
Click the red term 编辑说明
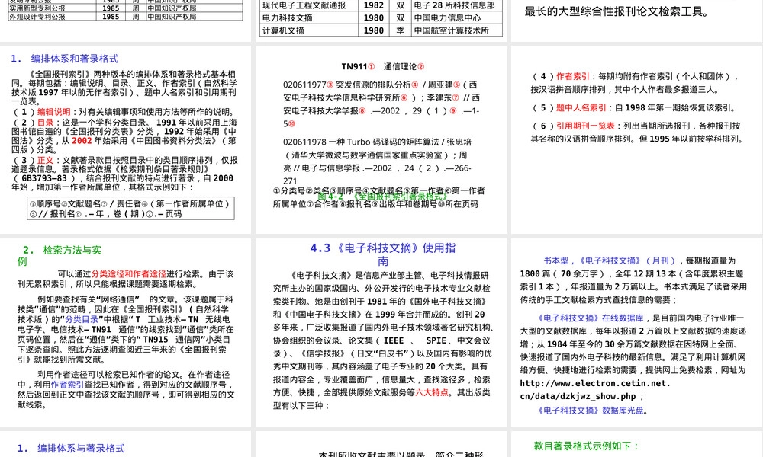click(54, 112)
